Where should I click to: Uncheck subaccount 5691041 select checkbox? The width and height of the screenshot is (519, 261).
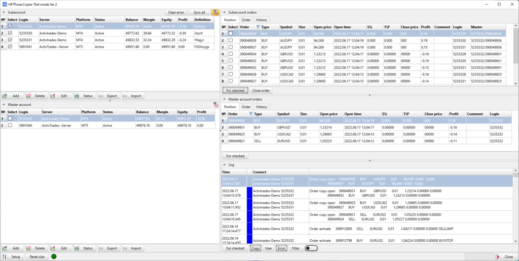click(10, 47)
